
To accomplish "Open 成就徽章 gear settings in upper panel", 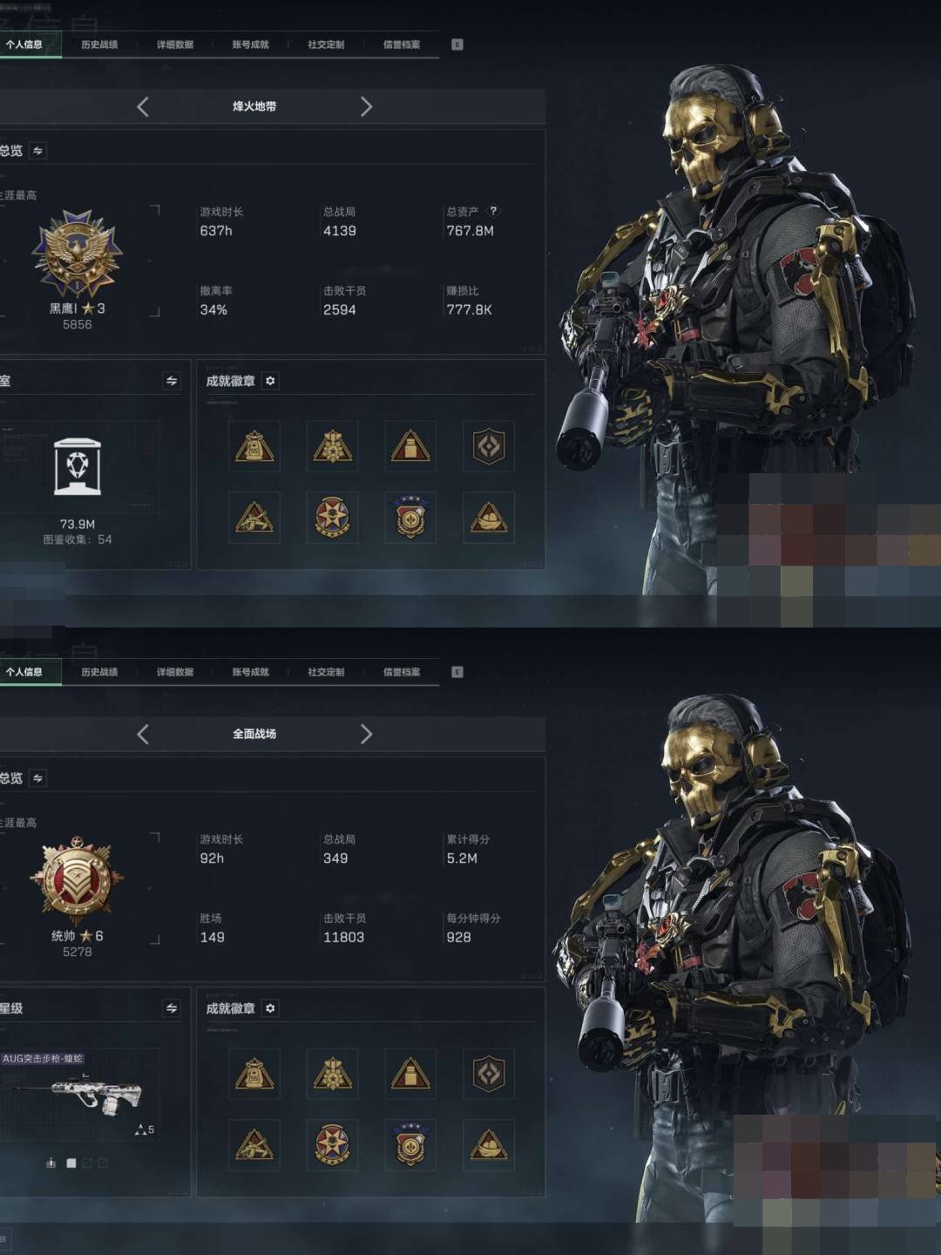I will click(270, 381).
